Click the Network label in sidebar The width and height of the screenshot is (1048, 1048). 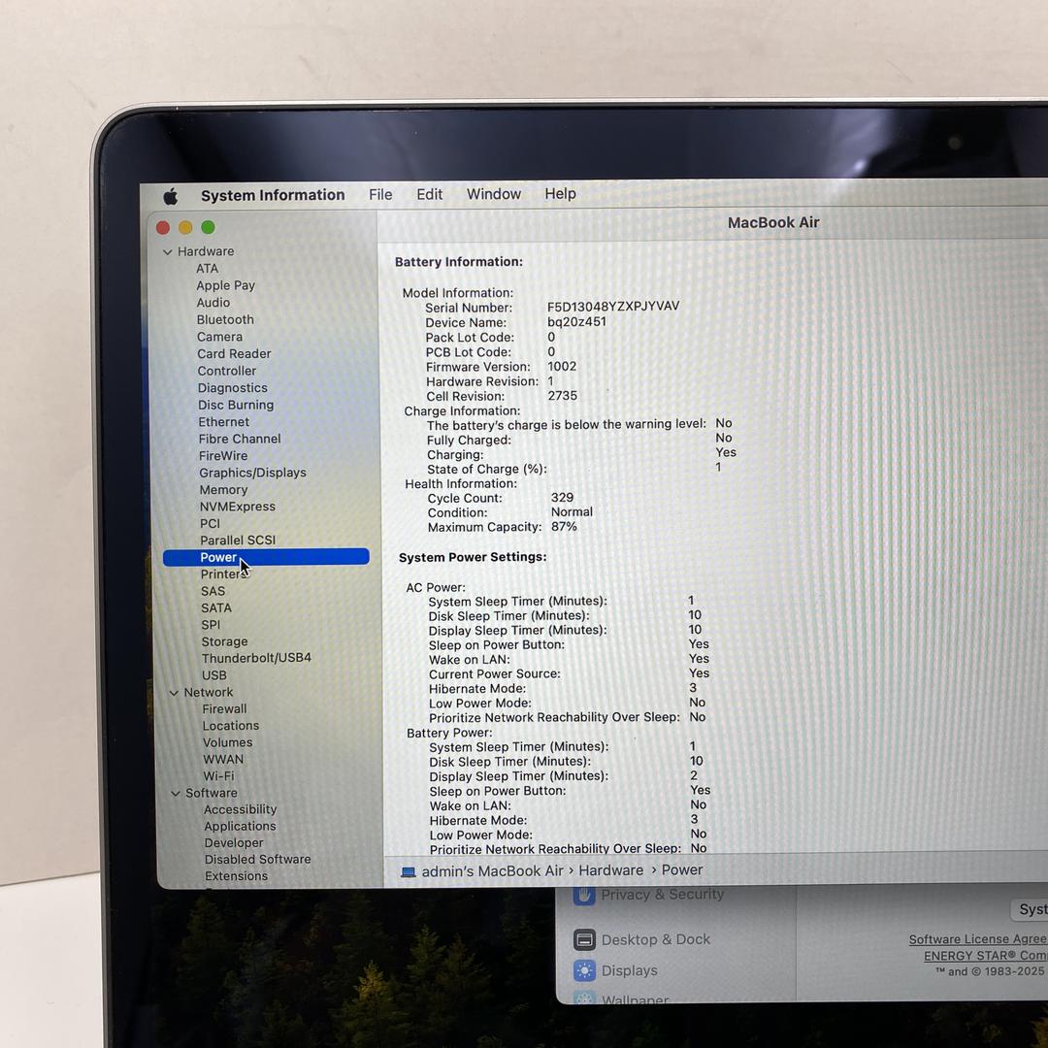[x=209, y=693]
